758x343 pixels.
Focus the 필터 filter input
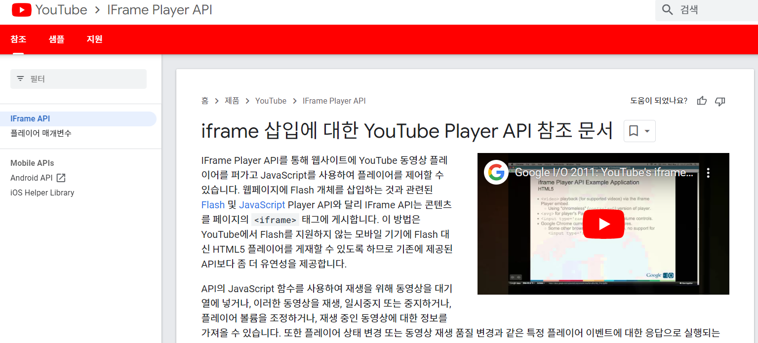pyautogui.click(x=79, y=79)
